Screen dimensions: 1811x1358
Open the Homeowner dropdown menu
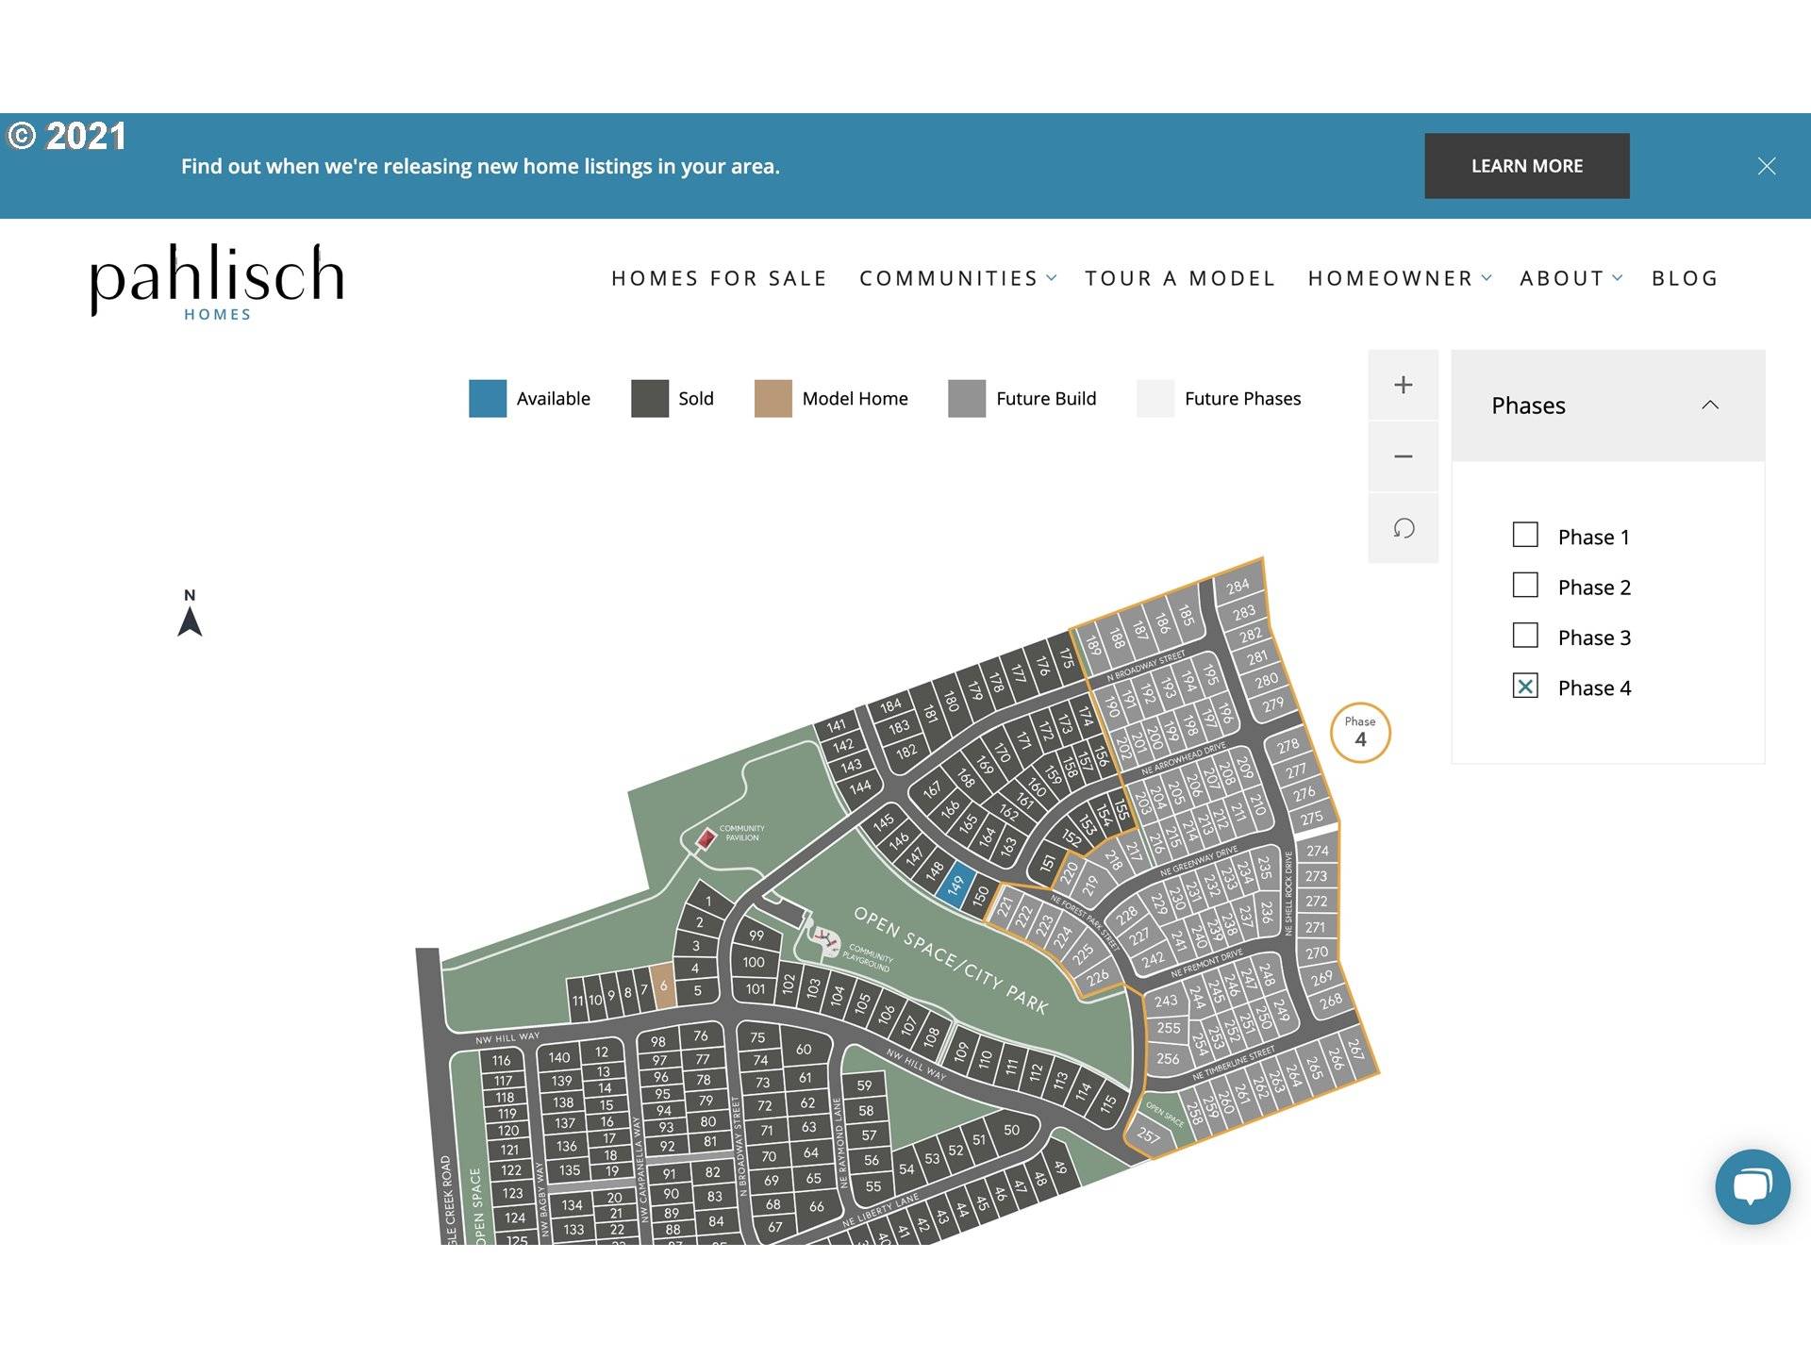1399,278
